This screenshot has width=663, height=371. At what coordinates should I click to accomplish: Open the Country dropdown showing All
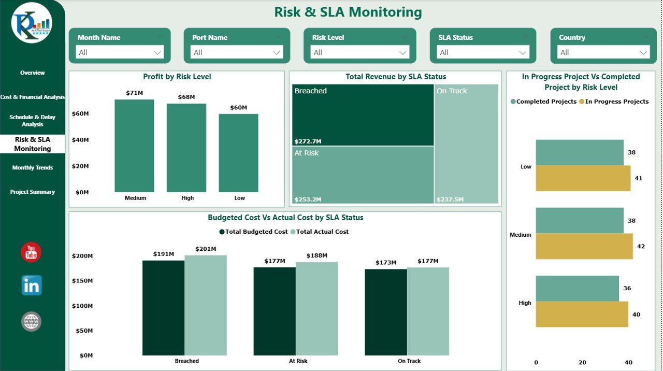[x=644, y=52]
